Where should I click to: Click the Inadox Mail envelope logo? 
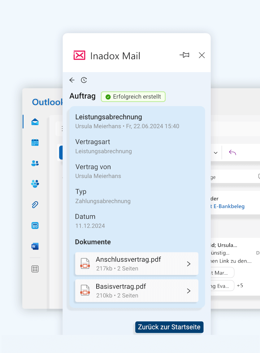[80, 55]
